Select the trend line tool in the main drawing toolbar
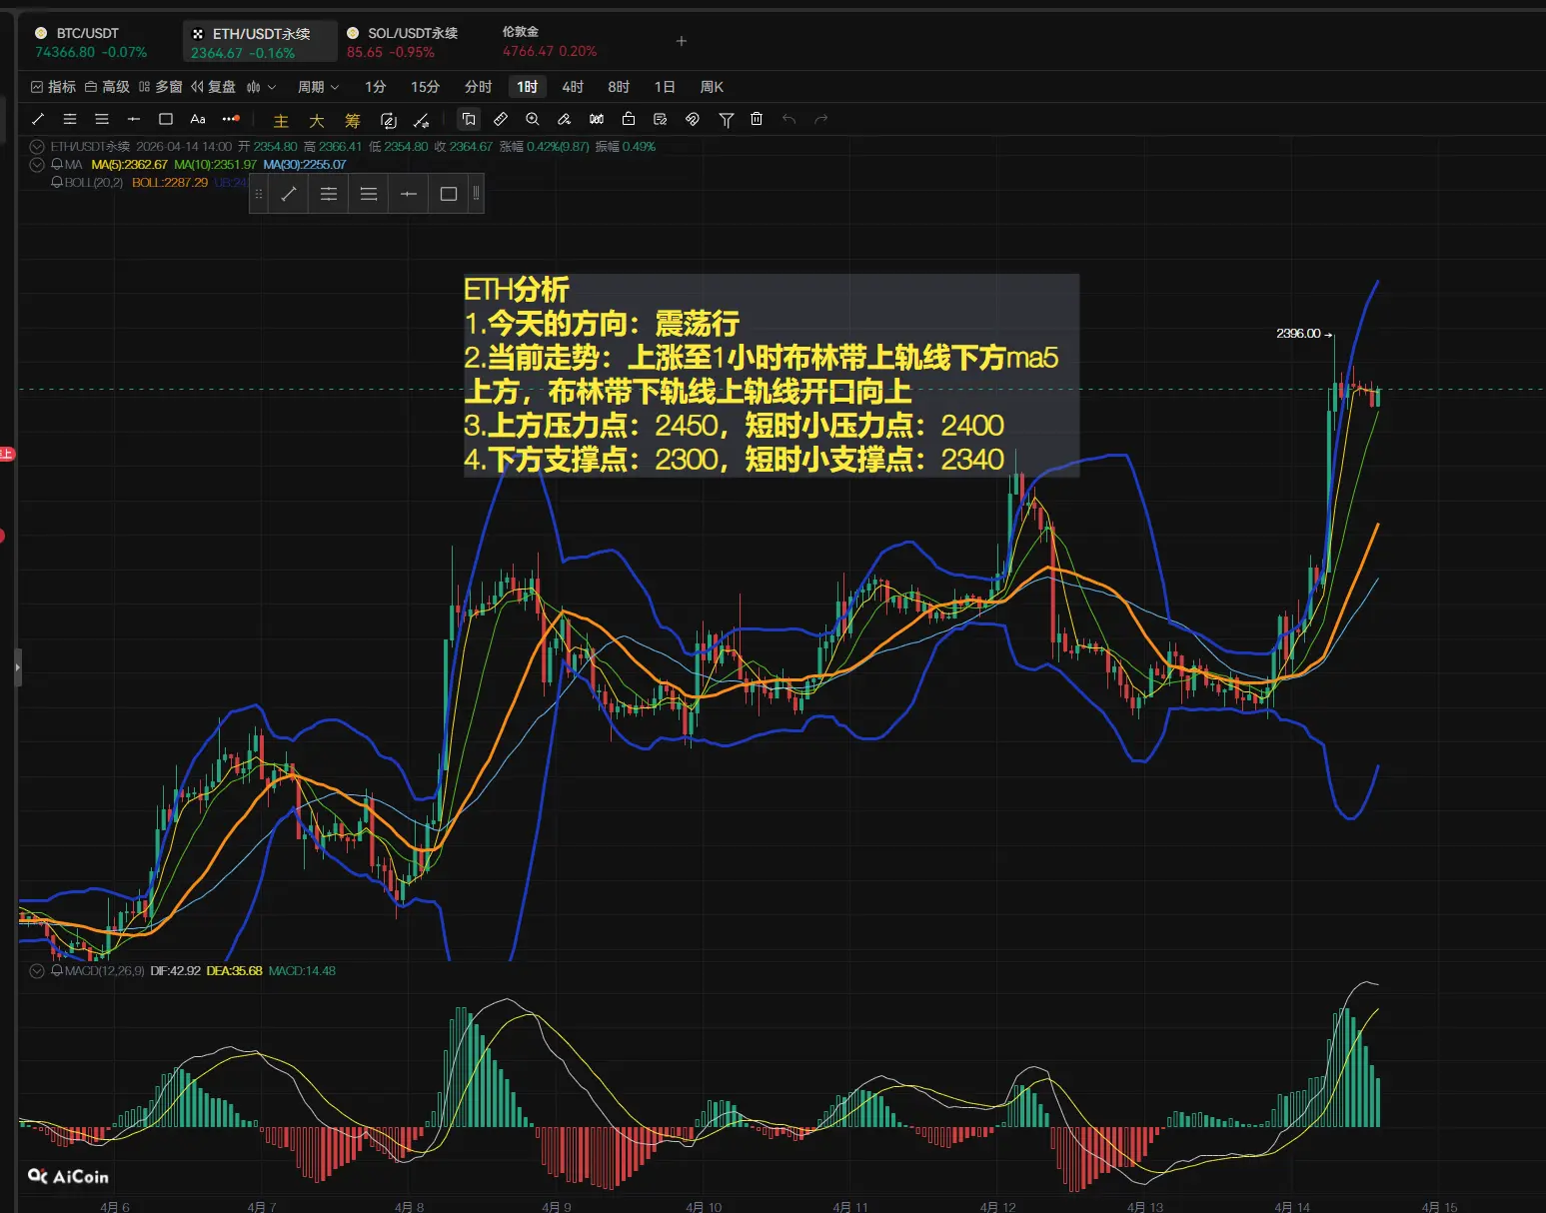The image size is (1546, 1213). (38, 119)
